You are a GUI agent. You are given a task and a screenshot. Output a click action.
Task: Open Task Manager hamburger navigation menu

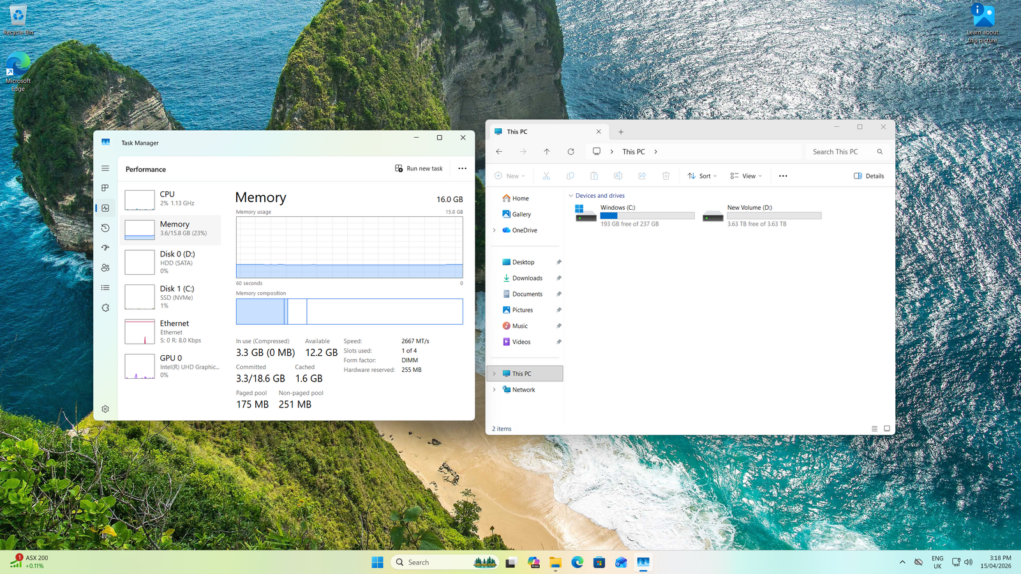pyautogui.click(x=105, y=168)
